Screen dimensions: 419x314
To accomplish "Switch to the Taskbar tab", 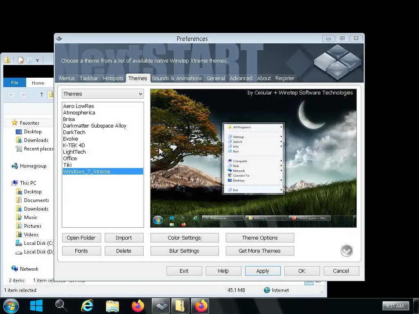I will pyautogui.click(x=89, y=78).
